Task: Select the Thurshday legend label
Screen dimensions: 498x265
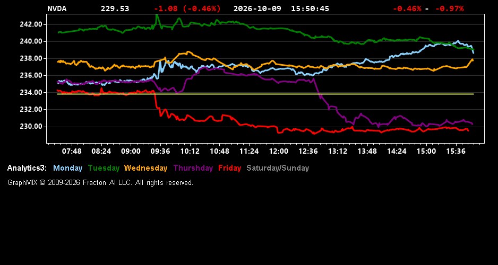Action: pyautogui.click(x=193, y=169)
